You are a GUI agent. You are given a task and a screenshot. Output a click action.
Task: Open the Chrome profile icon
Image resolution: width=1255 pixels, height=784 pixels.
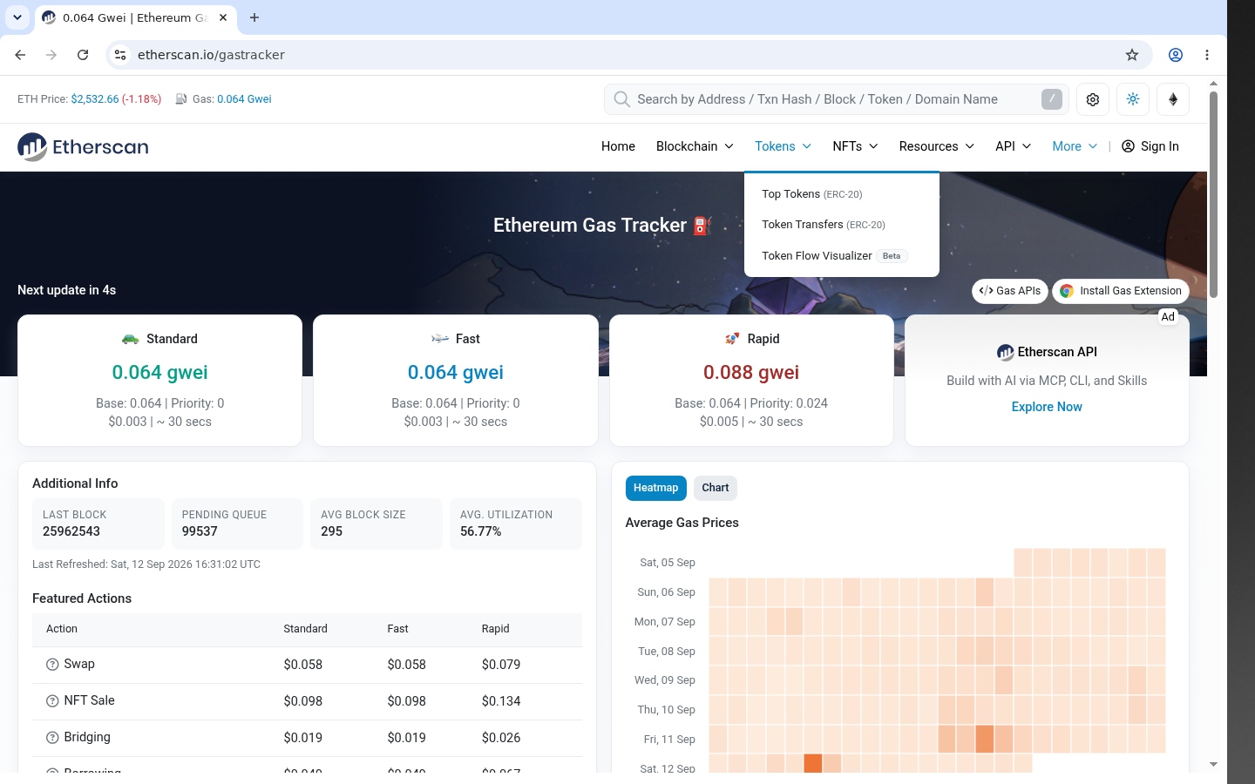1176,55
